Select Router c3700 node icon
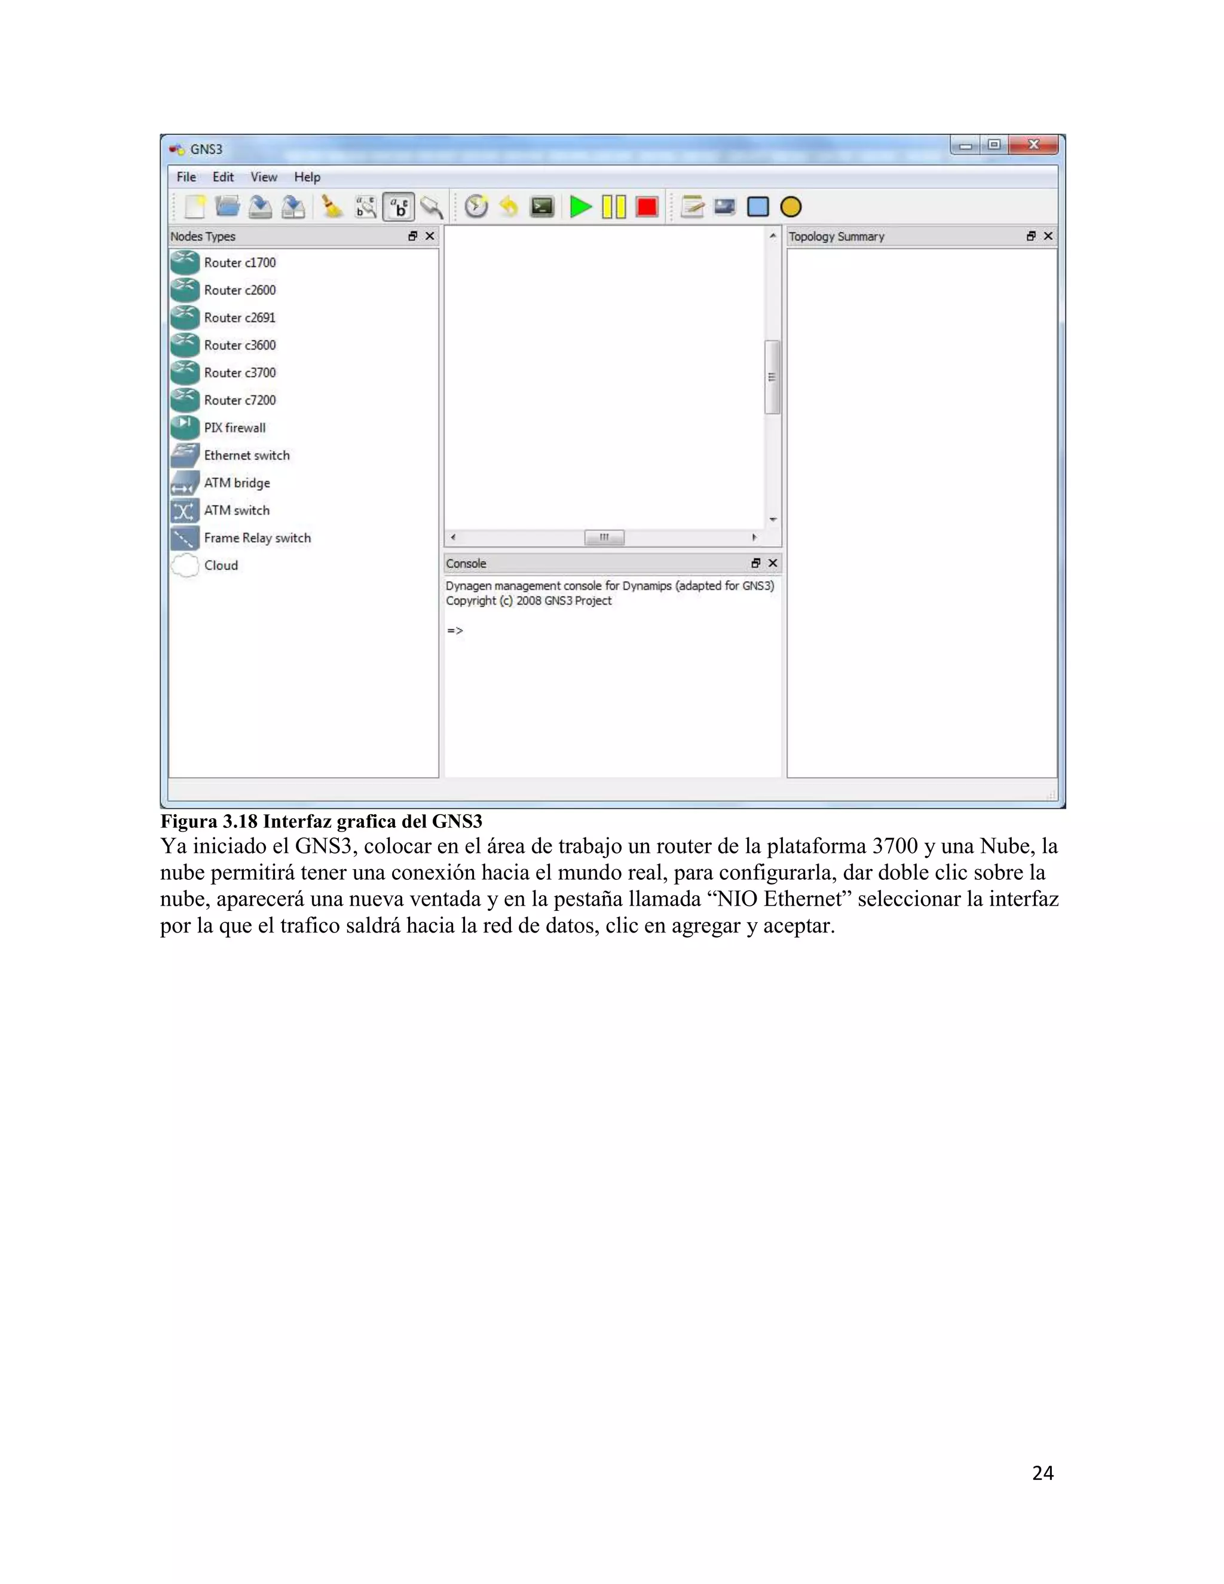This screenshot has width=1224, height=1584. [185, 373]
